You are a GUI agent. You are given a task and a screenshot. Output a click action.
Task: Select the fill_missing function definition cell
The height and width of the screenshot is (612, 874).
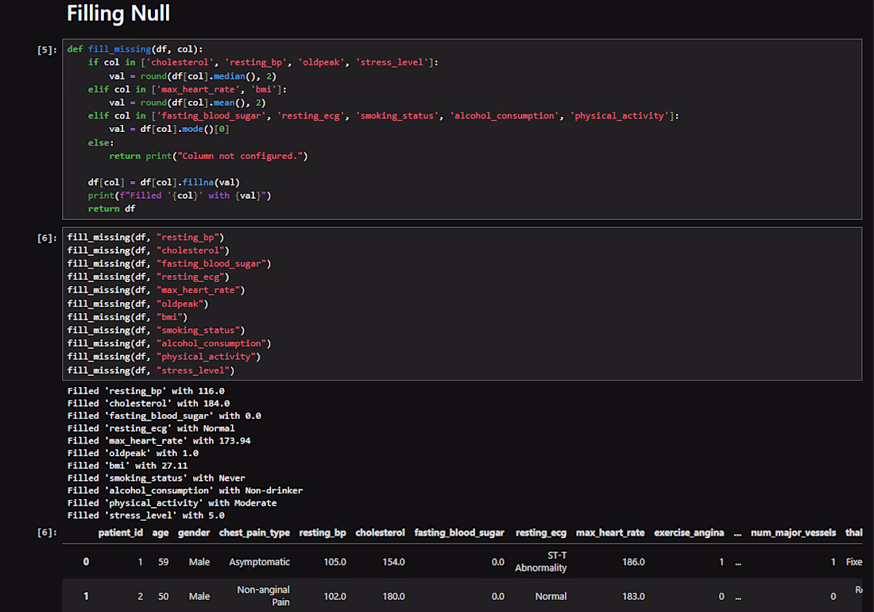(x=462, y=129)
